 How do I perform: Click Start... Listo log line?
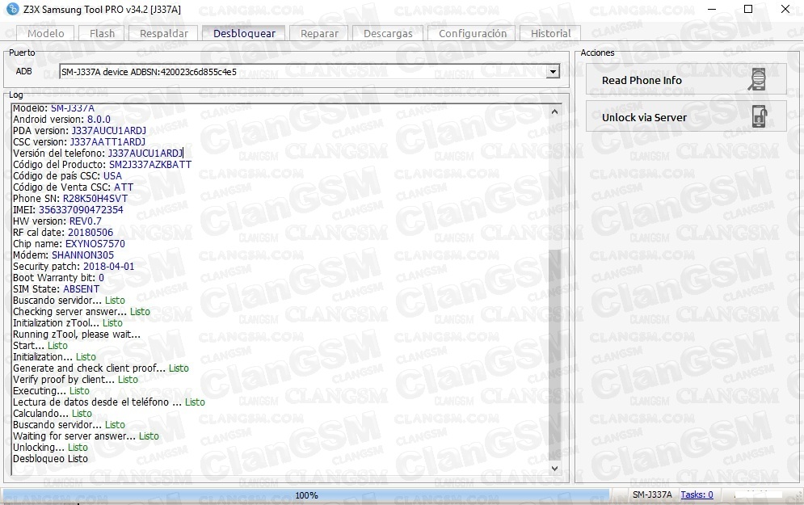(x=40, y=346)
